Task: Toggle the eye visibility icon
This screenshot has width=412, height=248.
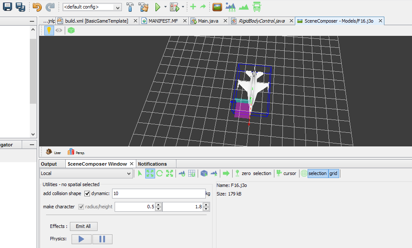Action: point(59,31)
